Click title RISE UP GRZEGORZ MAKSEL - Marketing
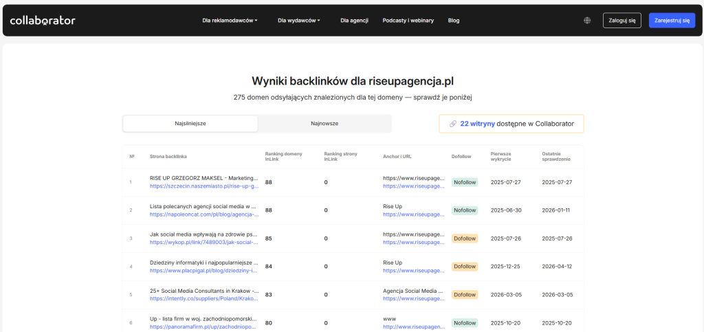This screenshot has width=704, height=332. click(x=204, y=177)
